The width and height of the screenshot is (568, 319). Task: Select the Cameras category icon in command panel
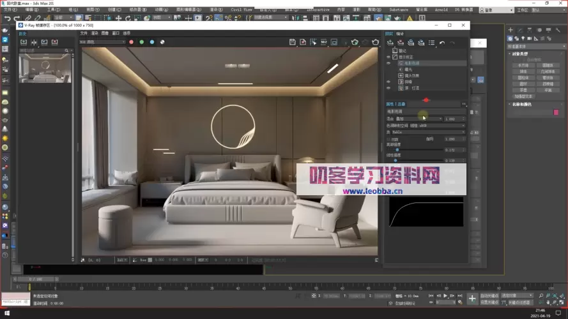[529, 38]
